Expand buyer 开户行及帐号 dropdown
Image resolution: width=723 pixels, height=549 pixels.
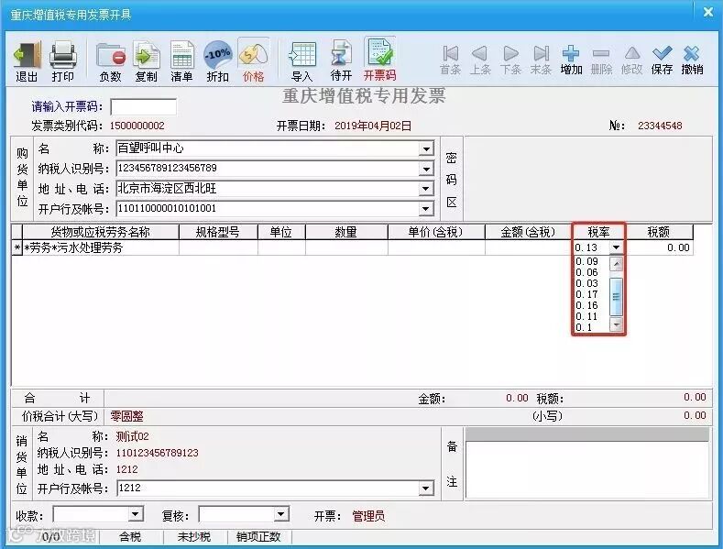(x=426, y=209)
